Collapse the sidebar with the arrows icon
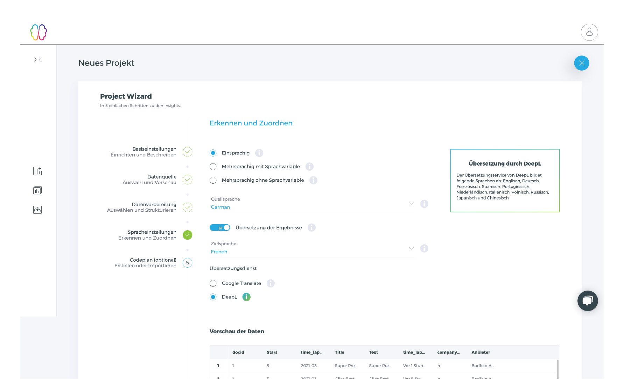This screenshot has height=379, width=624. tap(38, 60)
